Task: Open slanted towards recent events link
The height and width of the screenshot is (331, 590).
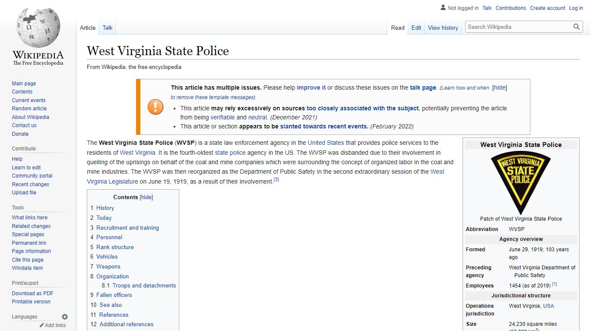Action: coord(324,126)
